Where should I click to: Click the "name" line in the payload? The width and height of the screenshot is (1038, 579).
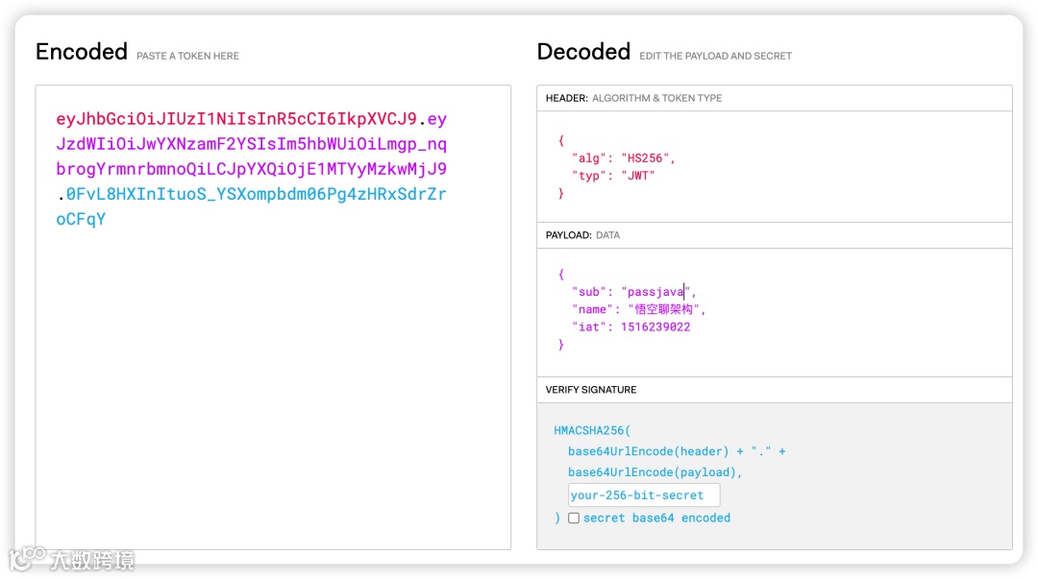coord(638,309)
